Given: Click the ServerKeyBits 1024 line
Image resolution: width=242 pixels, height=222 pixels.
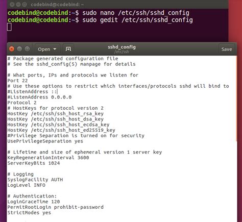Looking at the screenshot, I should point(34,163).
